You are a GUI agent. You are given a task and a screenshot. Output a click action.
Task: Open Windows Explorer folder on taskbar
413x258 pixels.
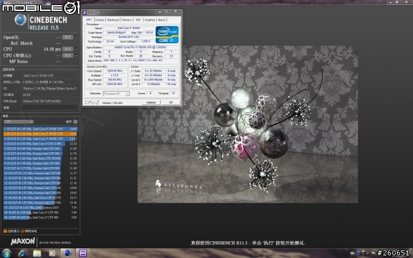coord(37,253)
